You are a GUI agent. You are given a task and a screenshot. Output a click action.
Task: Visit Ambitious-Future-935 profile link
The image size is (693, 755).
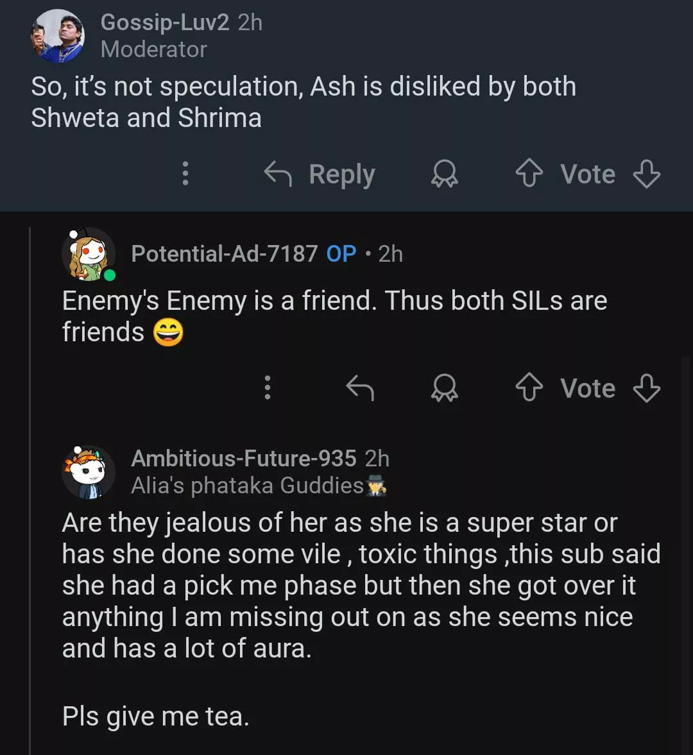[243, 458]
